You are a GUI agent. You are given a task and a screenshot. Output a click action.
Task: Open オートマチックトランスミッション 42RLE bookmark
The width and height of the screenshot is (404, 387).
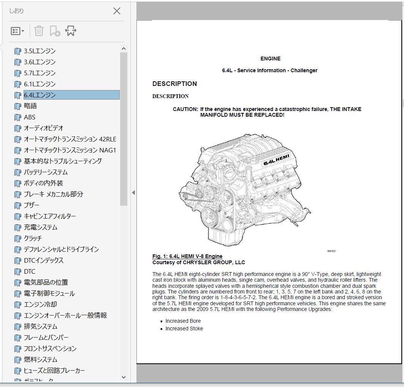point(70,139)
